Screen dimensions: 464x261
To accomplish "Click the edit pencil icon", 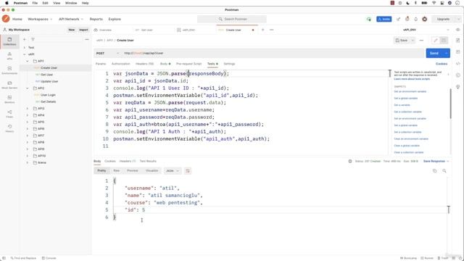I will click(x=436, y=41).
